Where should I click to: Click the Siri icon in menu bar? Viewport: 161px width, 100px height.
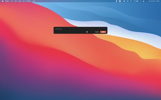coord(146,1)
